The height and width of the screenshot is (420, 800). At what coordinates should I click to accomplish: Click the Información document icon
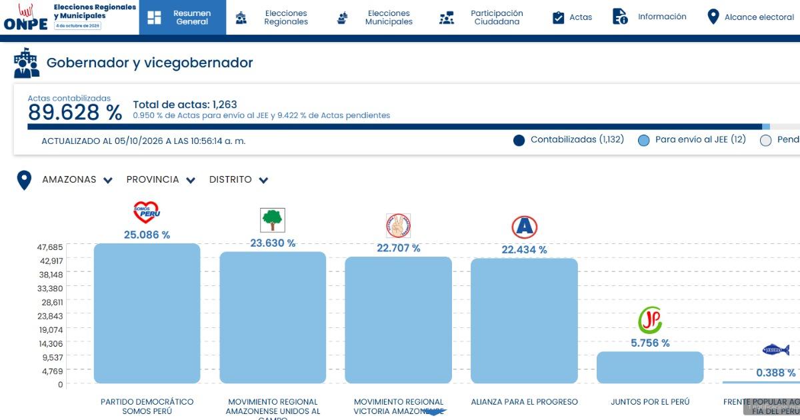coord(620,17)
